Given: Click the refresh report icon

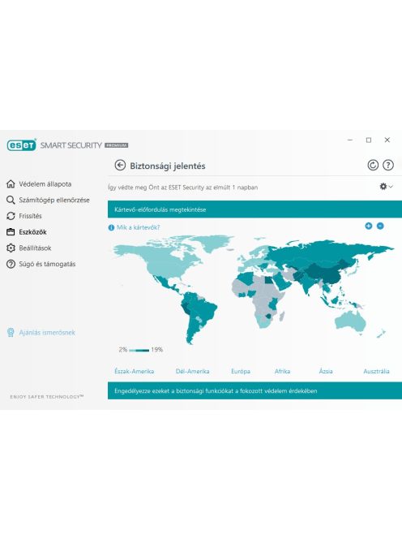Looking at the screenshot, I should pos(373,166).
